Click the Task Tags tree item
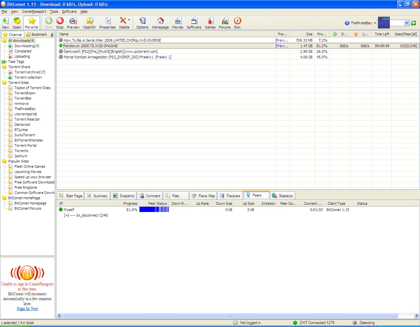420x327 pixels. [x=16, y=62]
